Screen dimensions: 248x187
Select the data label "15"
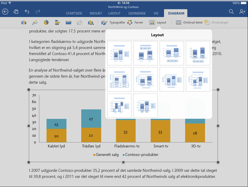56,125
